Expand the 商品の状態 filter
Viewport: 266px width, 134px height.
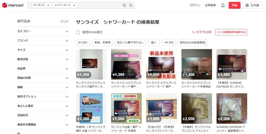tap(43, 78)
